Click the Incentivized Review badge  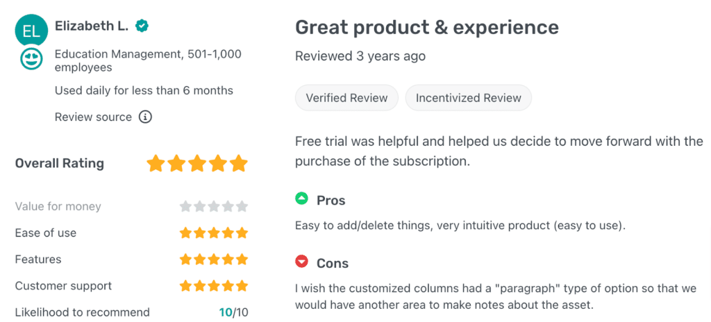coord(469,98)
